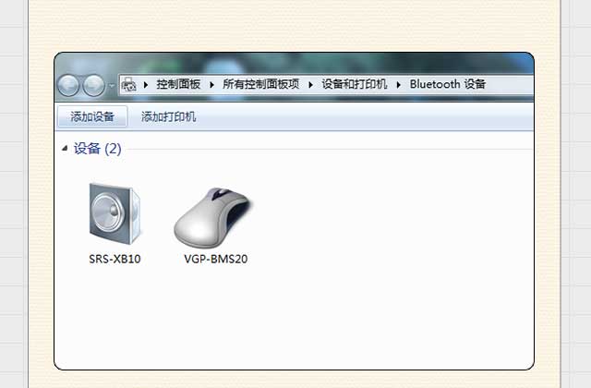This screenshot has height=388, width=591.
Task: Click the SRS-XB10 name label
Action: [115, 259]
